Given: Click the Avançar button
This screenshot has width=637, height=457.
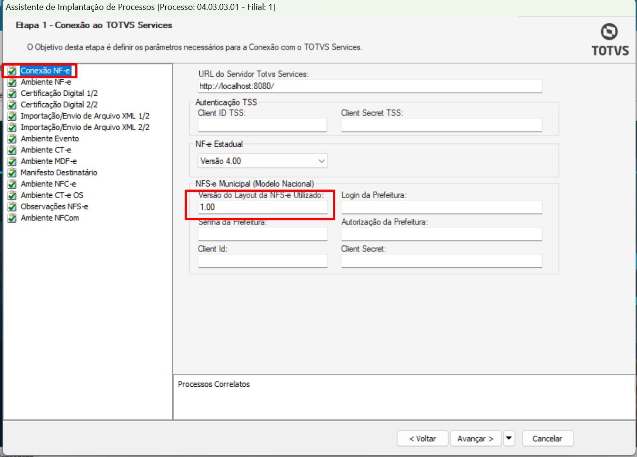Looking at the screenshot, I should point(476,439).
